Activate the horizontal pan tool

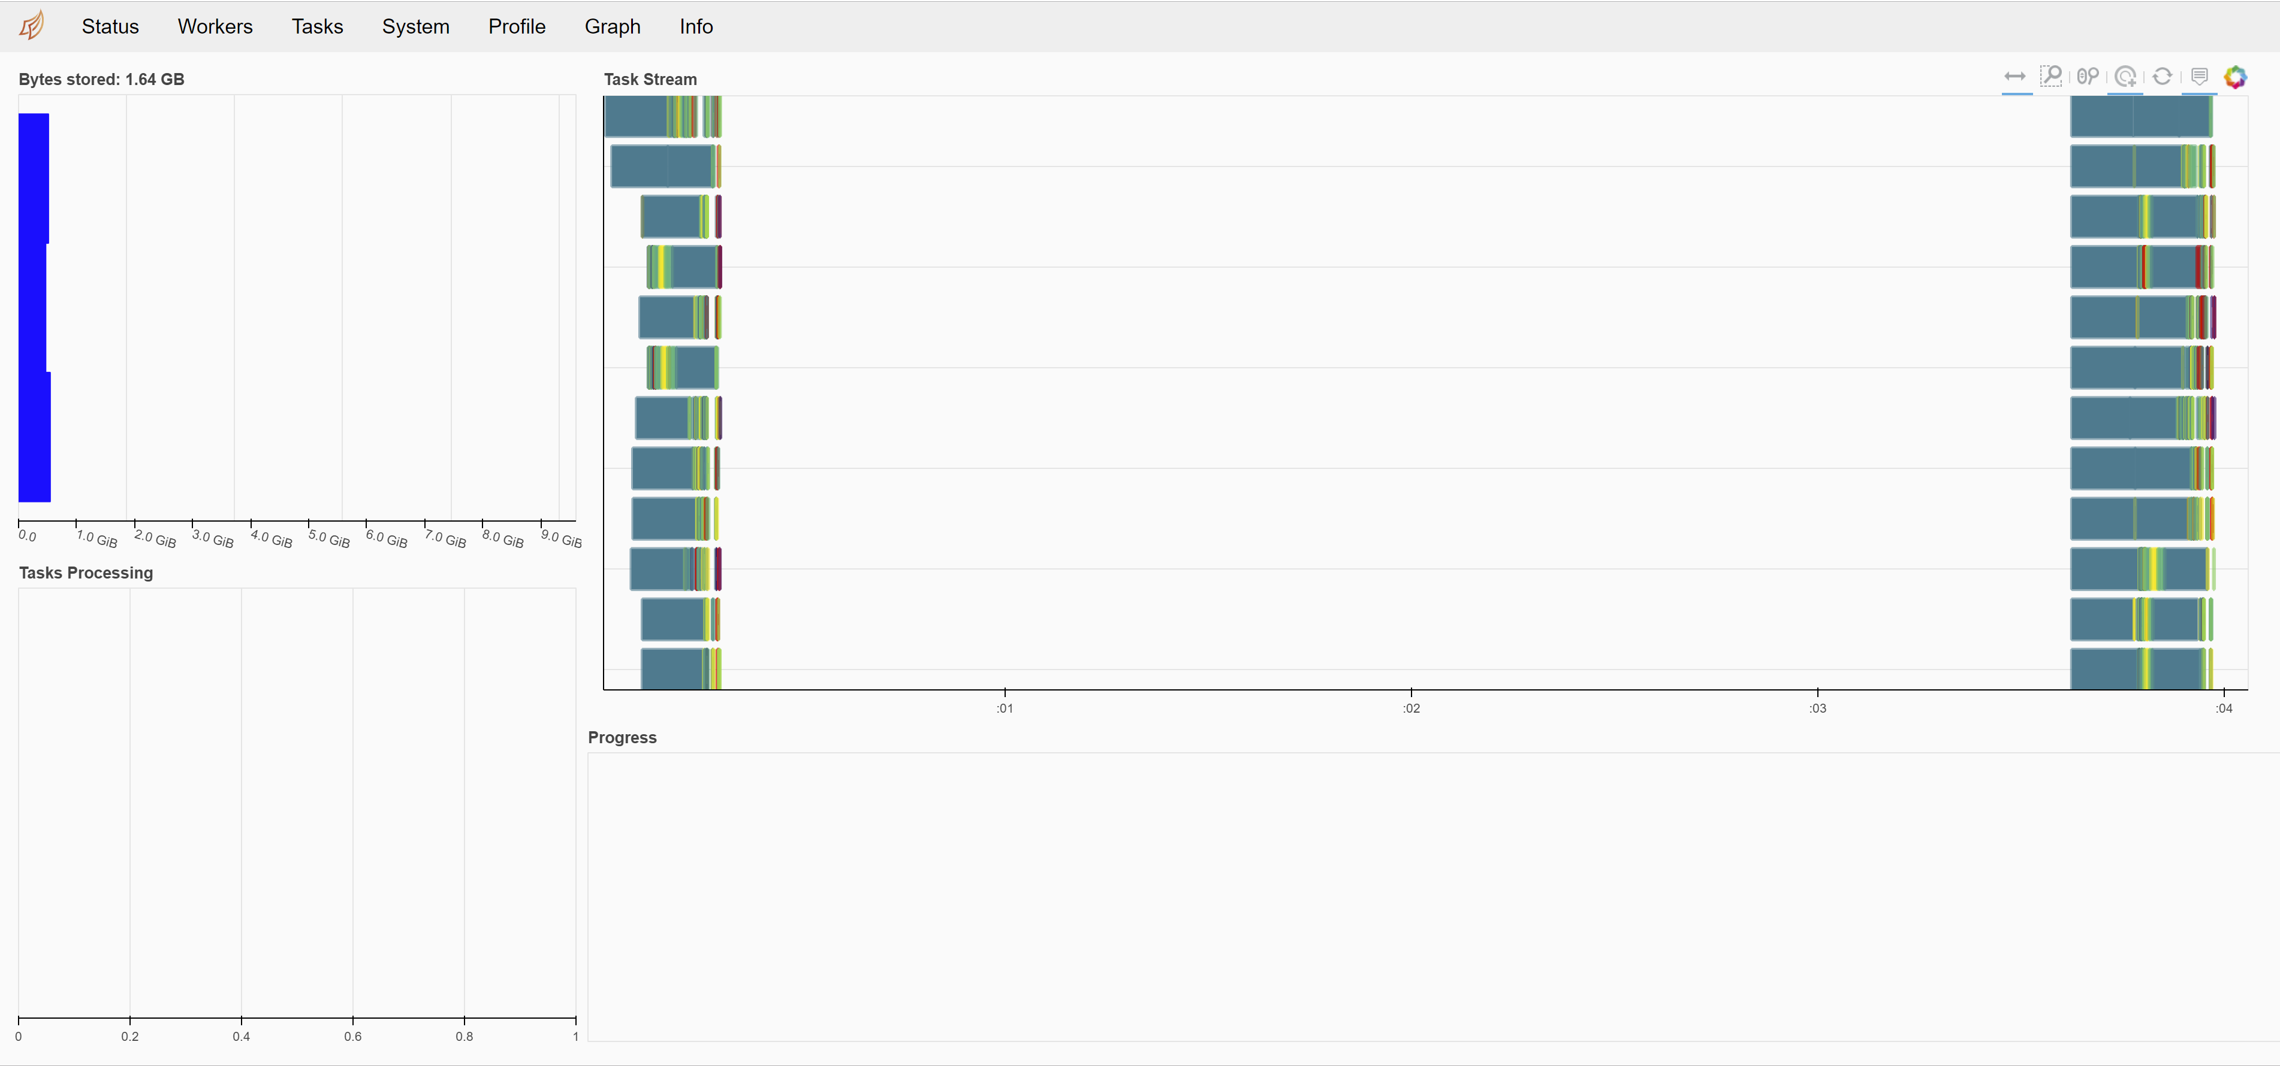[x=2014, y=77]
